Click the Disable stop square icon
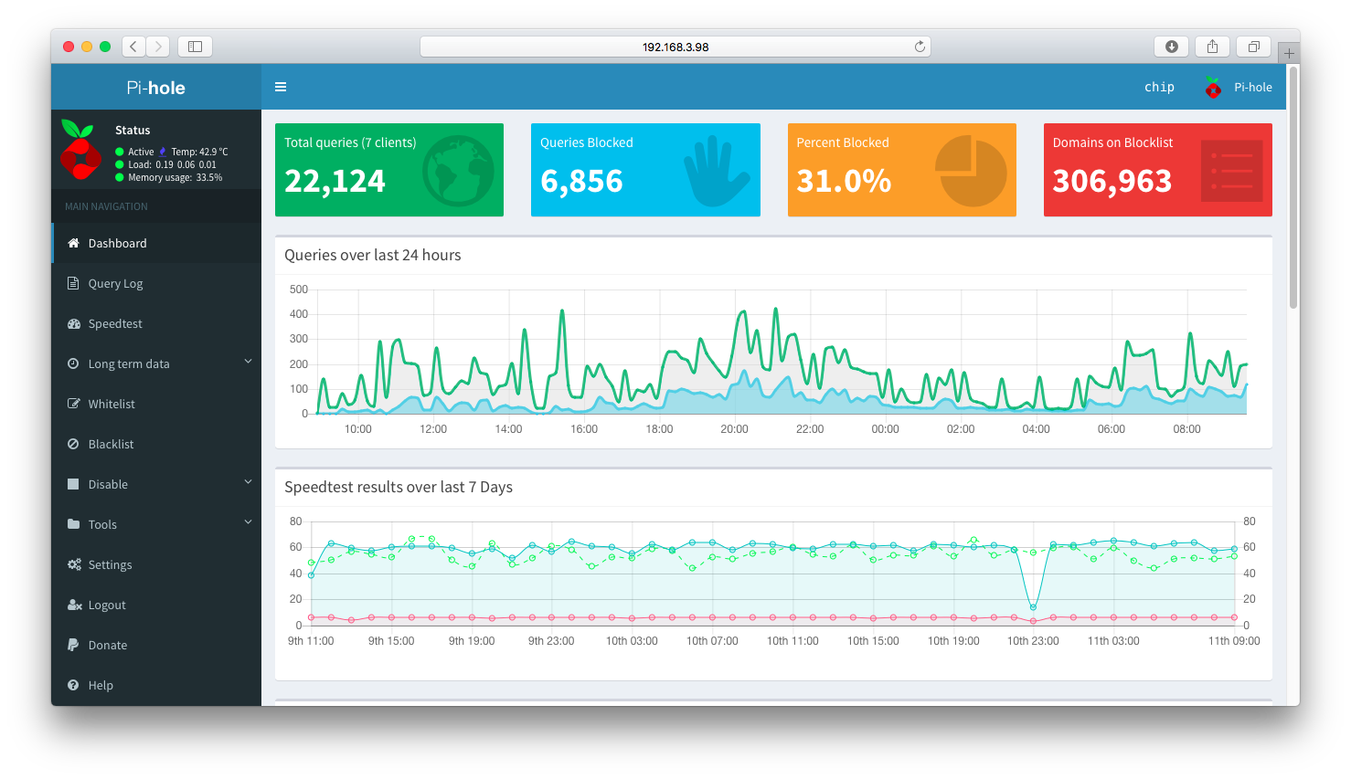The height and width of the screenshot is (779, 1351). (73, 484)
